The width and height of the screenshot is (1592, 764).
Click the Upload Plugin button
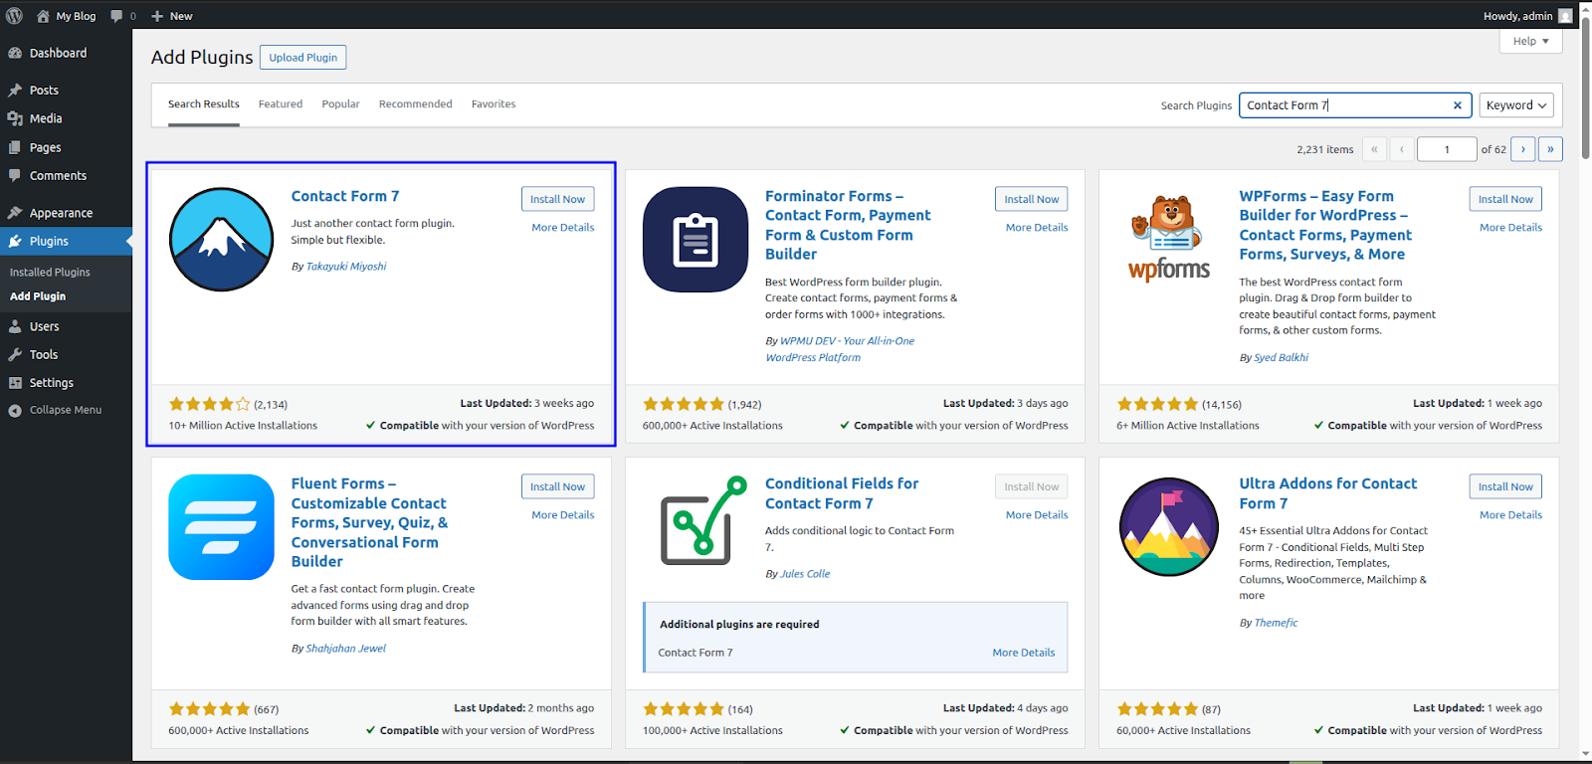[x=302, y=58]
